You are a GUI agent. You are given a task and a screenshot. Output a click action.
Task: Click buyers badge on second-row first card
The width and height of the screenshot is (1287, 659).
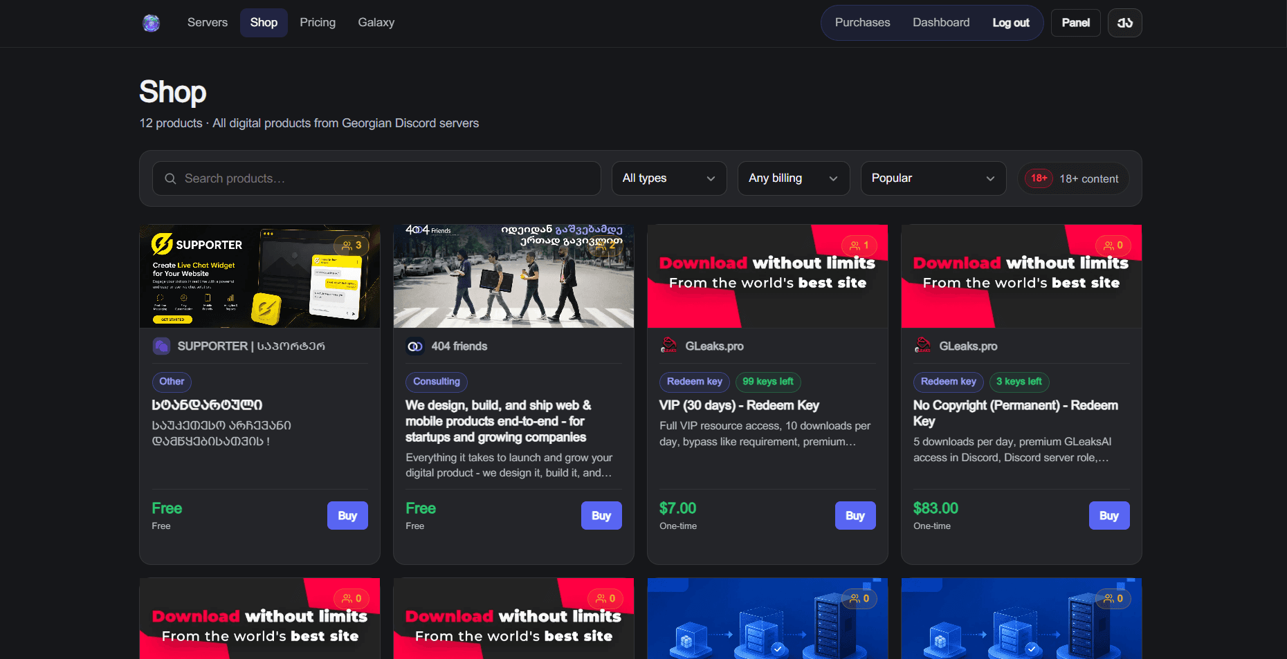tap(352, 599)
